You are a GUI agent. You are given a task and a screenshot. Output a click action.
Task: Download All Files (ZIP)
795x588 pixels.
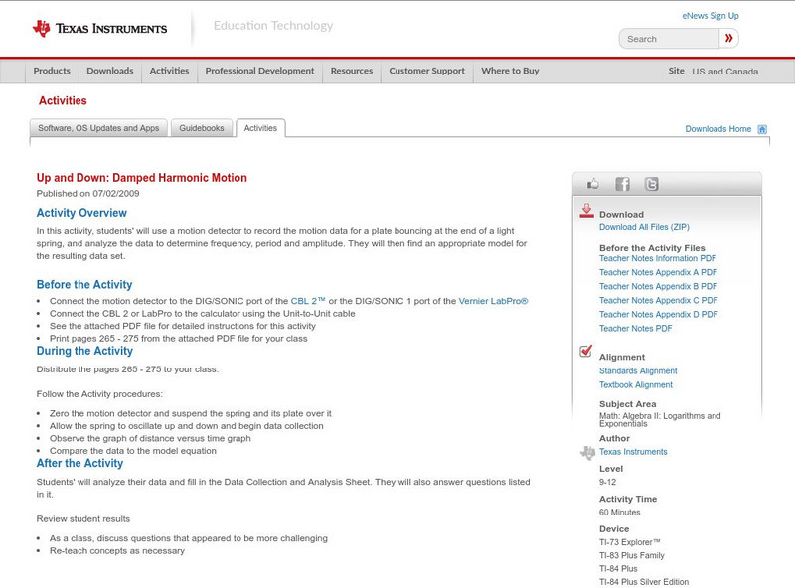click(644, 227)
